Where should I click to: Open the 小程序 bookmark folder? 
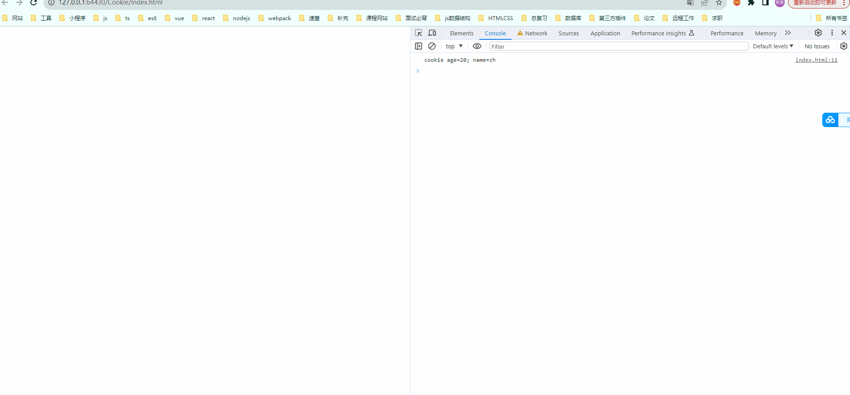(73, 18)
